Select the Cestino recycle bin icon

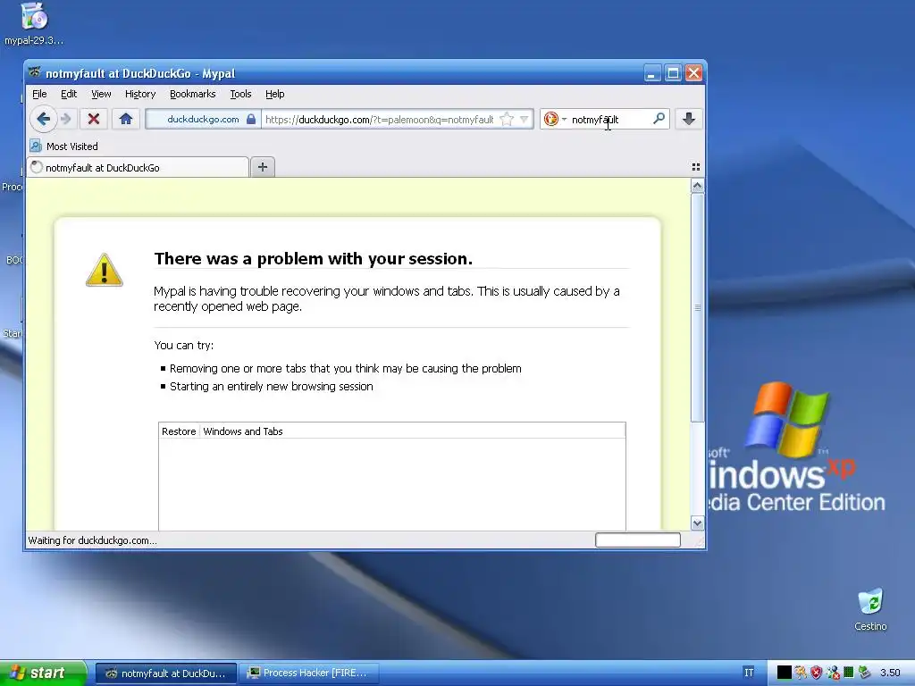coord(870,609)
